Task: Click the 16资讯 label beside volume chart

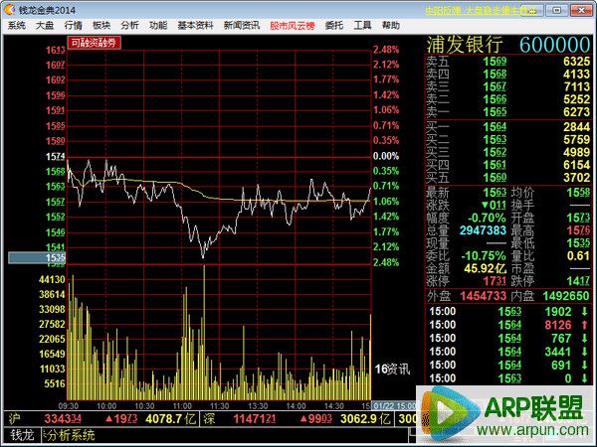Action: pyautogui.click(x=393, y=369)
